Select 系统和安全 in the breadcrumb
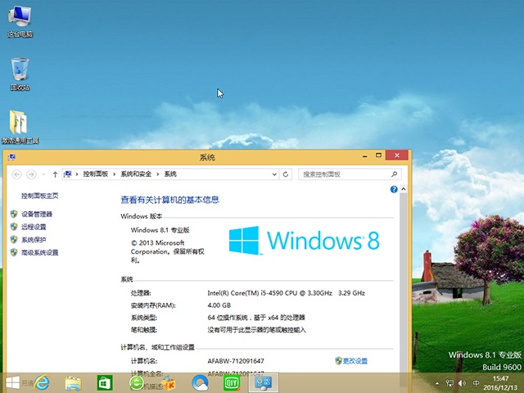Screen dimensions: 524x393 [136, 174]
